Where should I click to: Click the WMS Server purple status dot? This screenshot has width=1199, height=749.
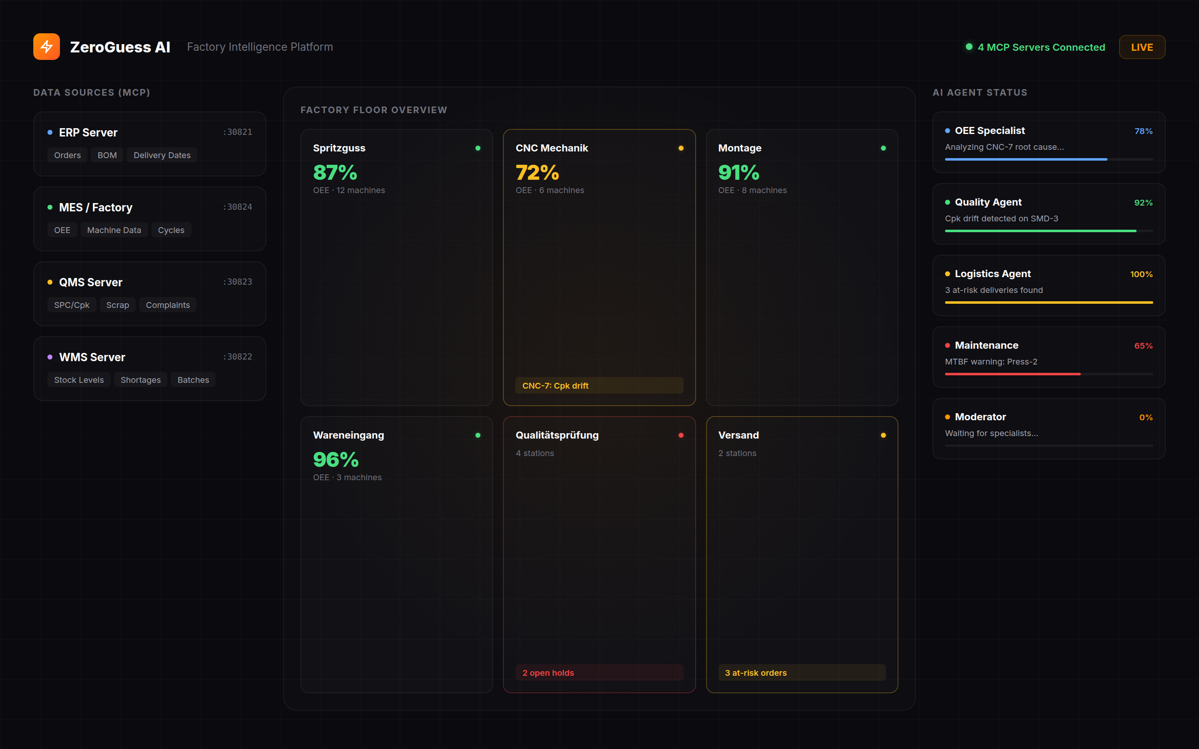49,356
